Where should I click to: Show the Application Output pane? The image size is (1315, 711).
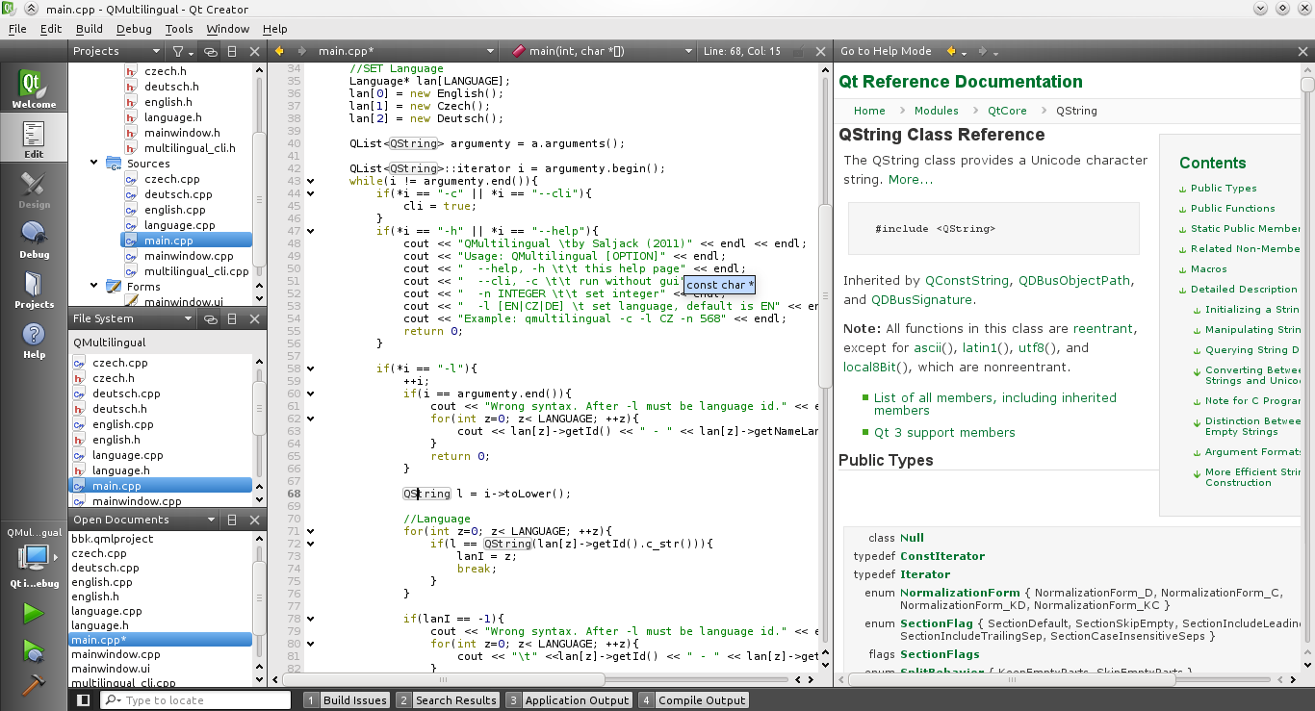click(x=570, y=700)
